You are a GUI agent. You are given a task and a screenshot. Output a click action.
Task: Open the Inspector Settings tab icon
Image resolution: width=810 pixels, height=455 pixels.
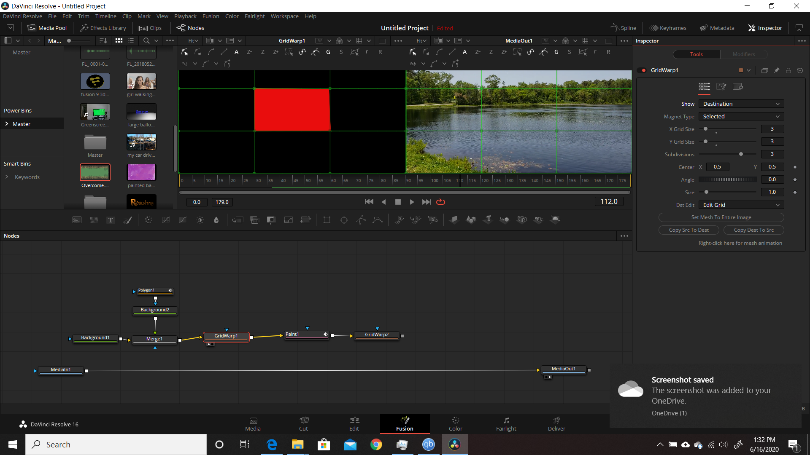click(x=738, y=86)
